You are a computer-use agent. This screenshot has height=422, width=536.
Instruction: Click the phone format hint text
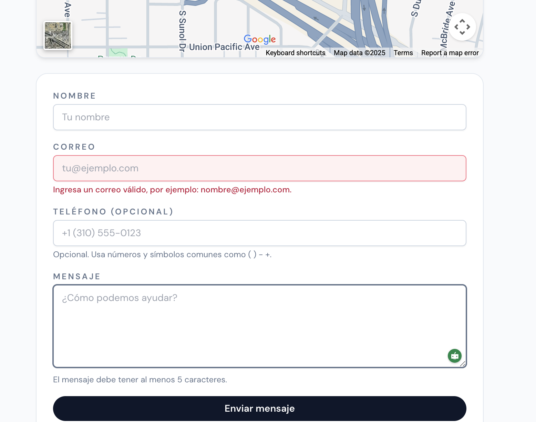point(162,254)
